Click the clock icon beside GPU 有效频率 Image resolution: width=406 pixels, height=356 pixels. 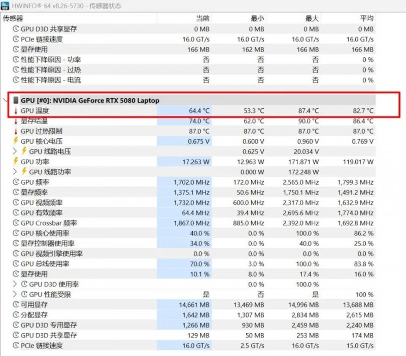click(x=16, y=213)
